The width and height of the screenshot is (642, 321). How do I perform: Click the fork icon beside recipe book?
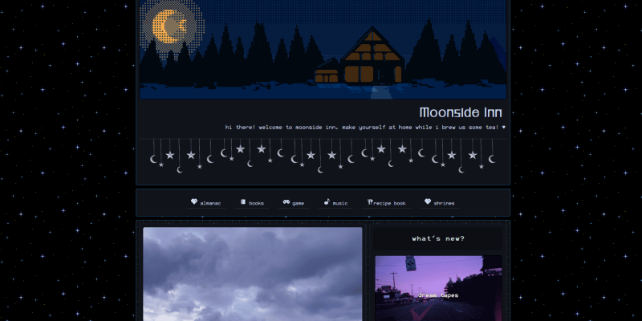(x=370, y=202)
